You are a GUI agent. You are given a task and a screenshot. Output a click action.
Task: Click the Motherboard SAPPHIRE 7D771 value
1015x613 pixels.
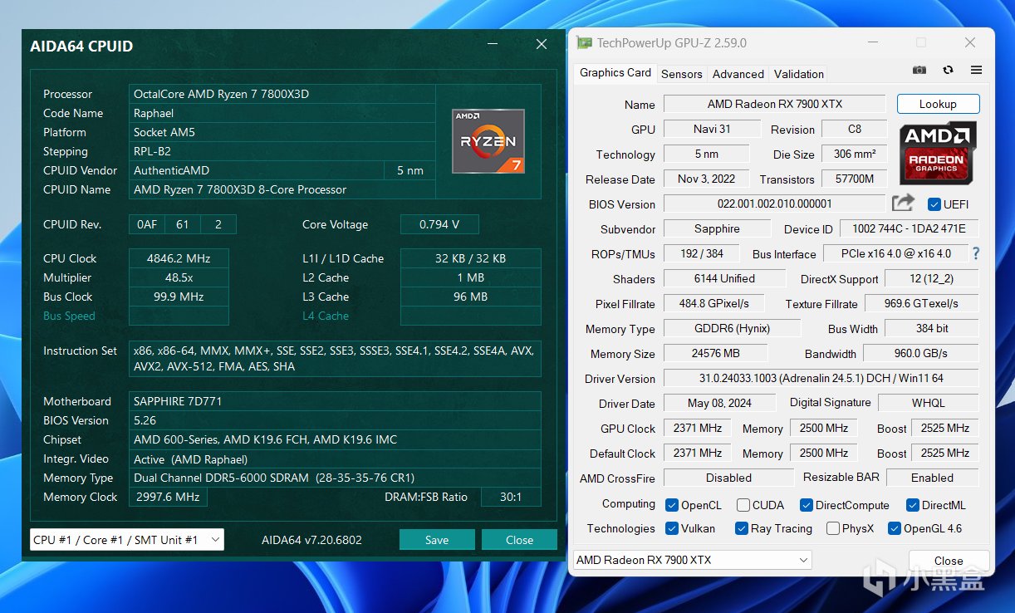(335, 401)
